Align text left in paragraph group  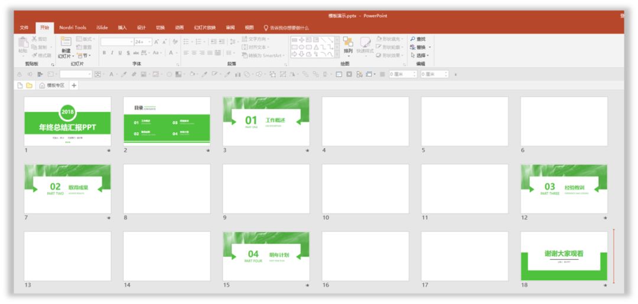tap(186, 53)
